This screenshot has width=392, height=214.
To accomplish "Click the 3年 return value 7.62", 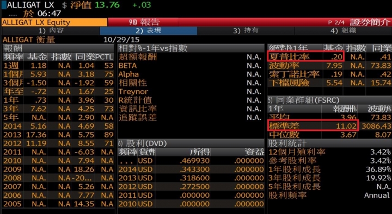I will point(38,109).
